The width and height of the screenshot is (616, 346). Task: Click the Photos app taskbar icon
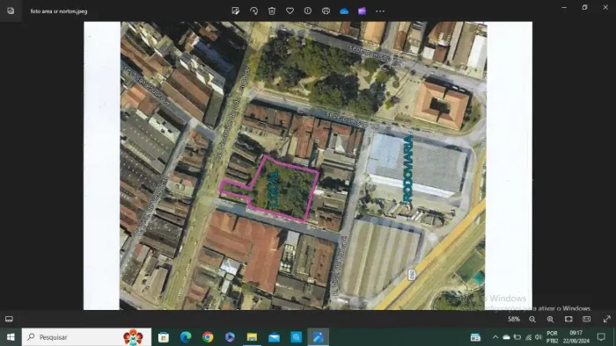tap(319, 337)
